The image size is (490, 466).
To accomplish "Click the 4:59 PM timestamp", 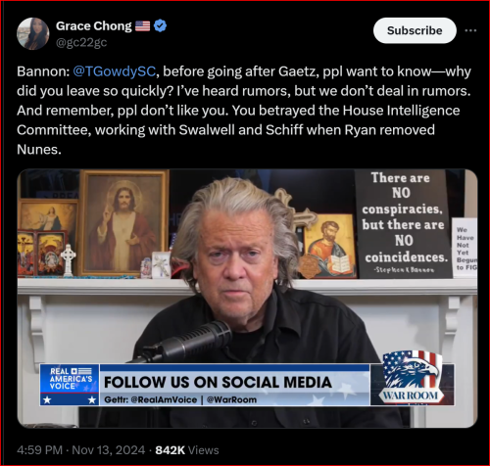I will (39, 450).
